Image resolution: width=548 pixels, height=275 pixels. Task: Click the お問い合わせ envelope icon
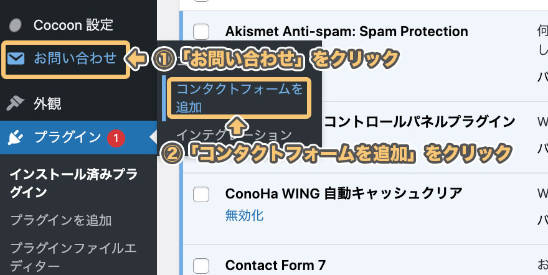pyautogui.click(x=16, y=58)
